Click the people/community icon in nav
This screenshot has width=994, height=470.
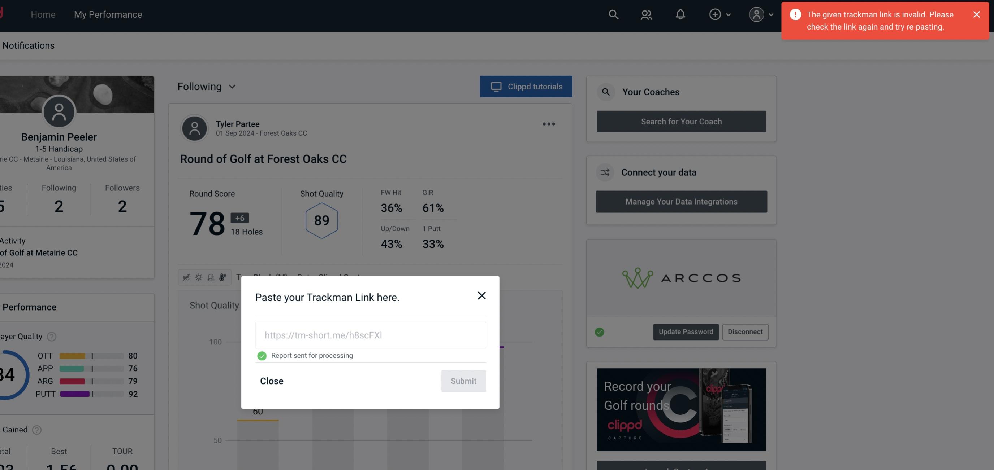point(646,13)
